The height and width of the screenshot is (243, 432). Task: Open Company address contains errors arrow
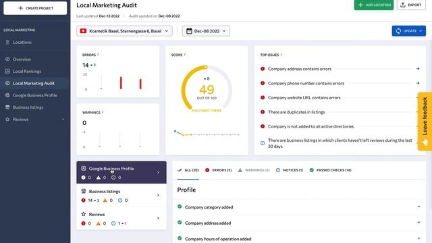coord(418,69)
